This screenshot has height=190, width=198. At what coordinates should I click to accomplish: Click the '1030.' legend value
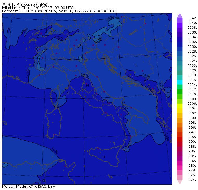coord(192,47)
